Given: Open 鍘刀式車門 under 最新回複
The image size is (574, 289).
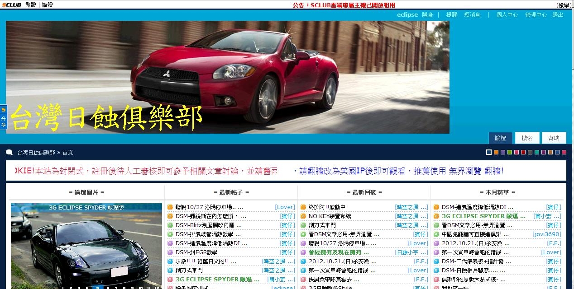Looking at the screenshot, I should (x=322, y=225).
